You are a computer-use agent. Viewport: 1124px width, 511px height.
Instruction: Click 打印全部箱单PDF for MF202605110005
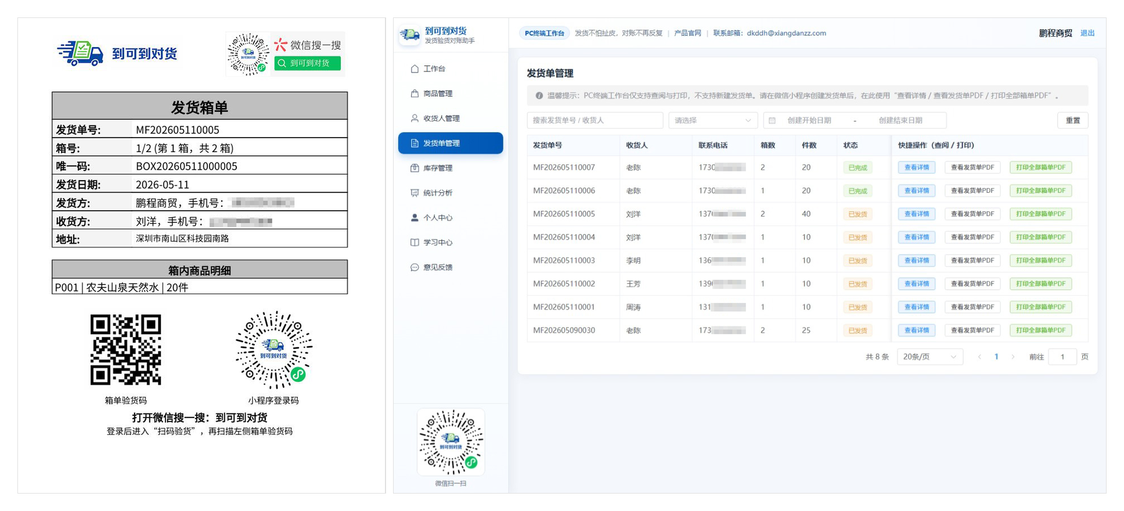tap(1041, 214)
